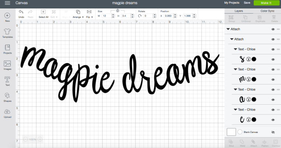Viewport: 281px width, 148px height.
Task: Open the Flip dropdown
Action: tap(89, 14)
